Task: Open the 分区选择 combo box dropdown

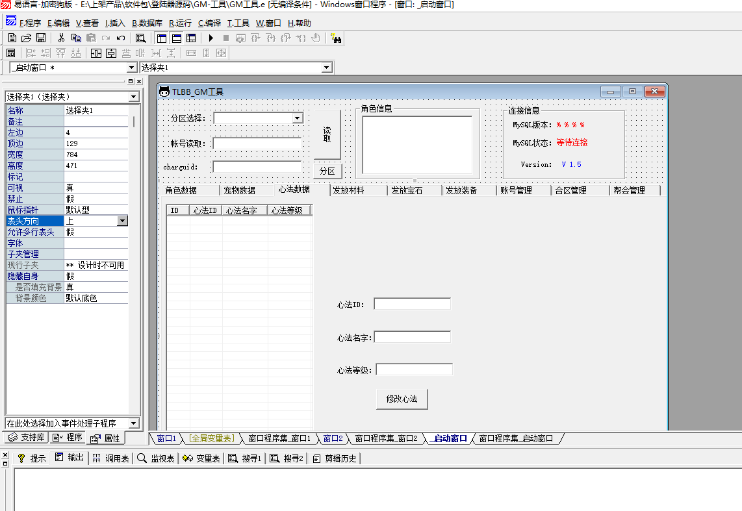Action: (298, 118)
